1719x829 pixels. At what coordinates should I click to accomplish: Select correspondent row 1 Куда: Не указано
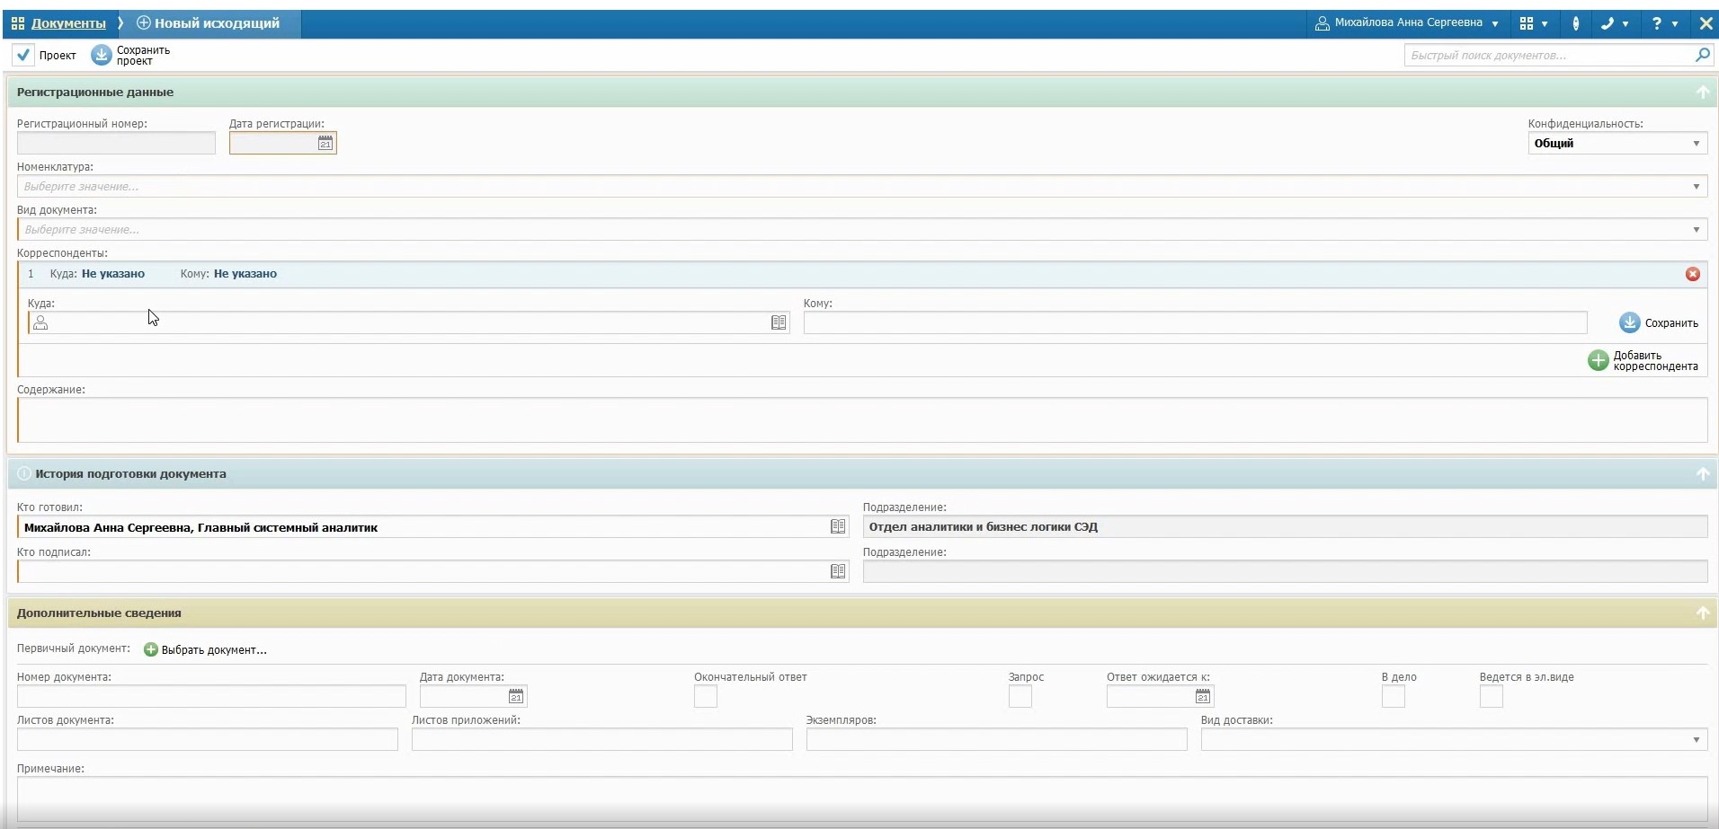pyautogui.click(x=97, y=274)
